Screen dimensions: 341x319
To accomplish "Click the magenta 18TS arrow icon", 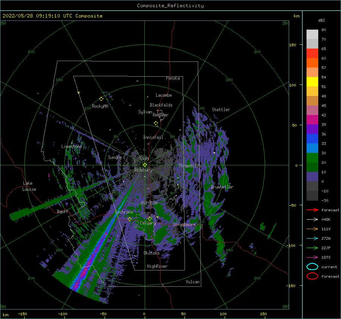I will click(x=312, y=258).
